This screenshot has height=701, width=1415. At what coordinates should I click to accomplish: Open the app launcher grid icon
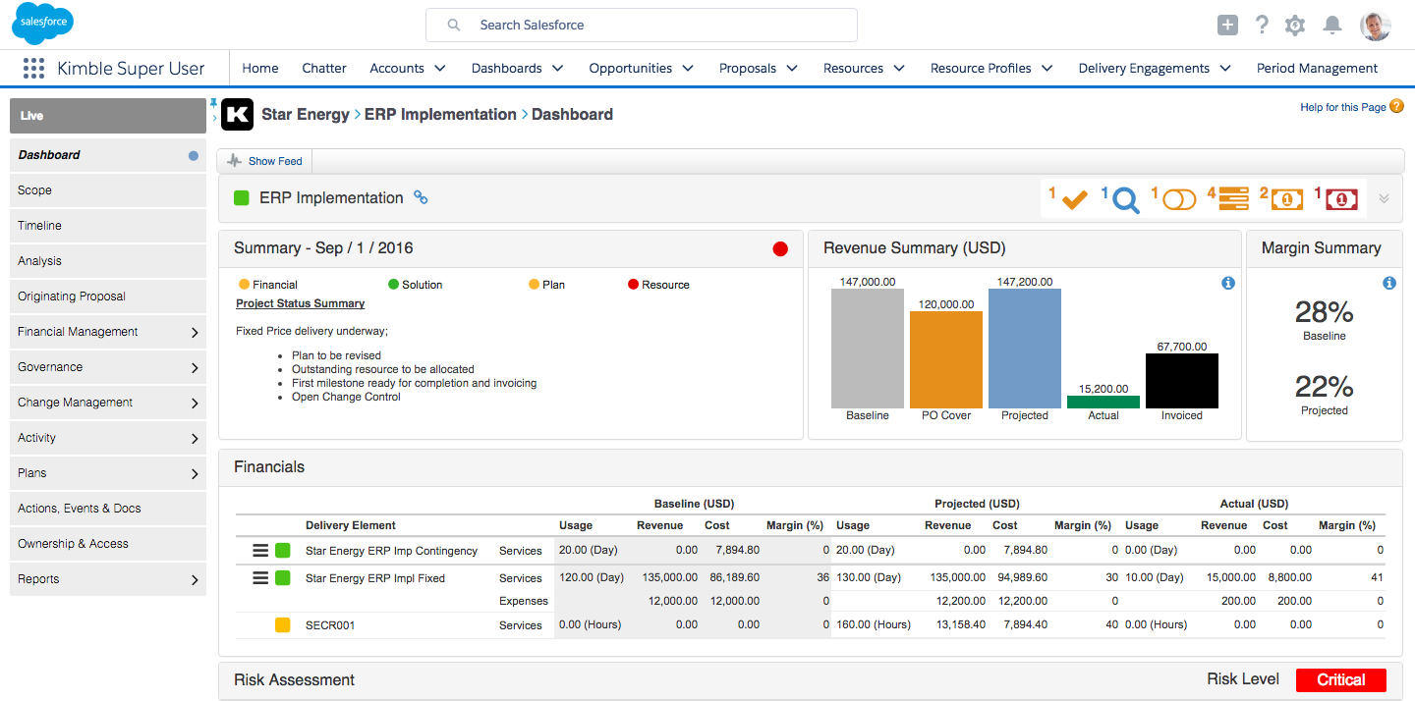click(x=33, y=68)
